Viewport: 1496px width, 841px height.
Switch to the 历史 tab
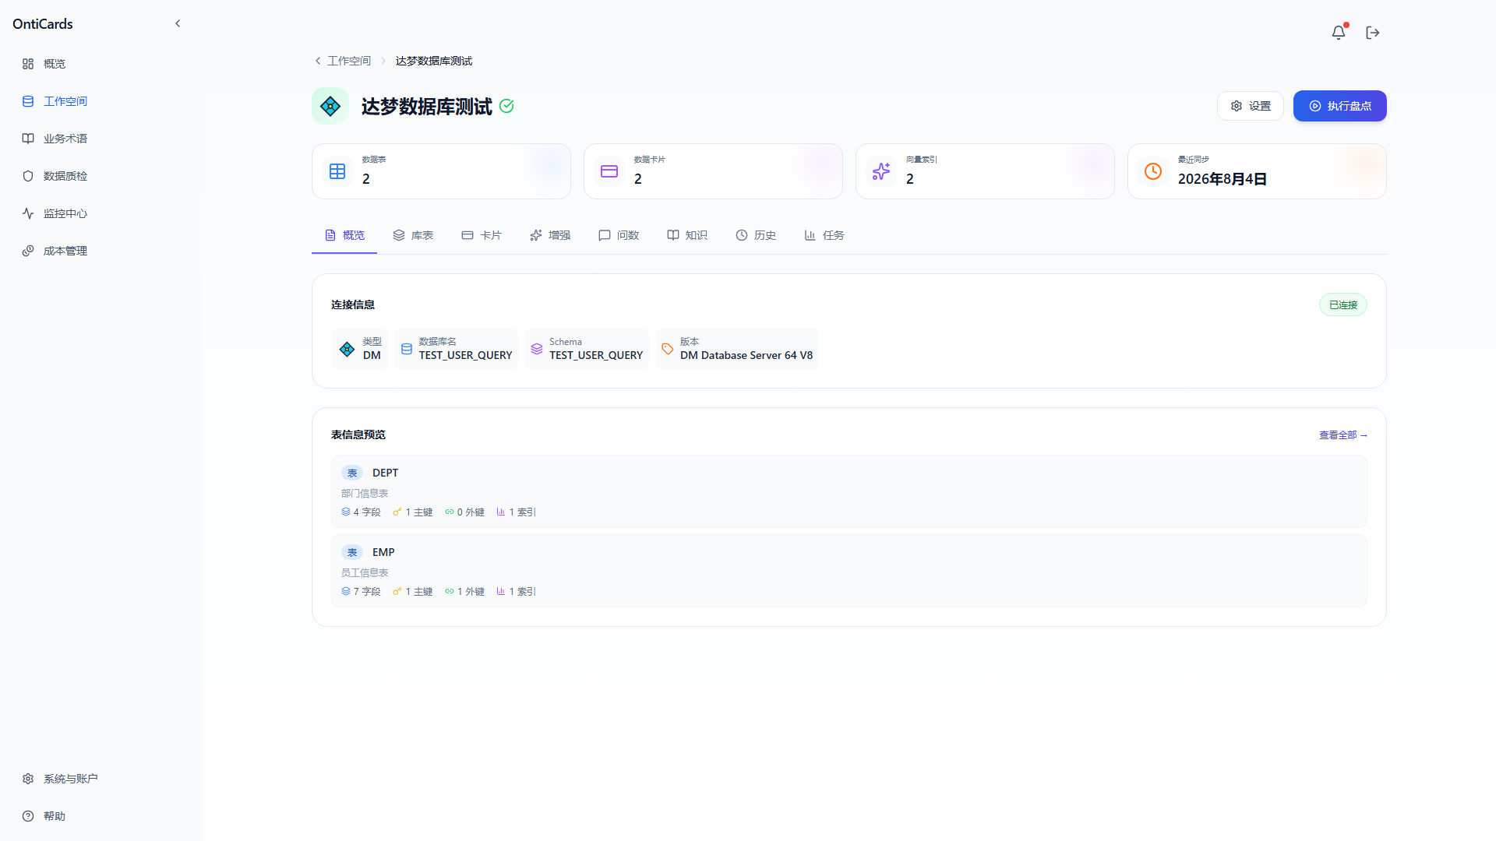[x=756, y=235]
